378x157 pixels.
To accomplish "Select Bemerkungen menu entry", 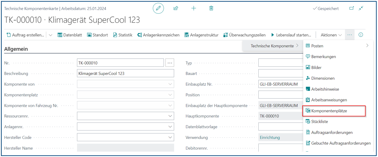I will pos(337,57).
